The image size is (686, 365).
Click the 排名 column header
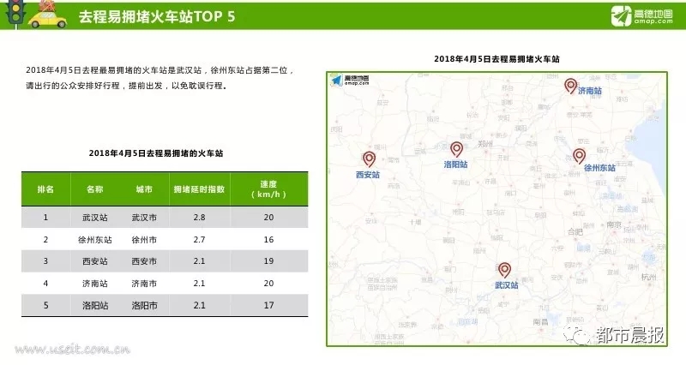pos(45,188)
